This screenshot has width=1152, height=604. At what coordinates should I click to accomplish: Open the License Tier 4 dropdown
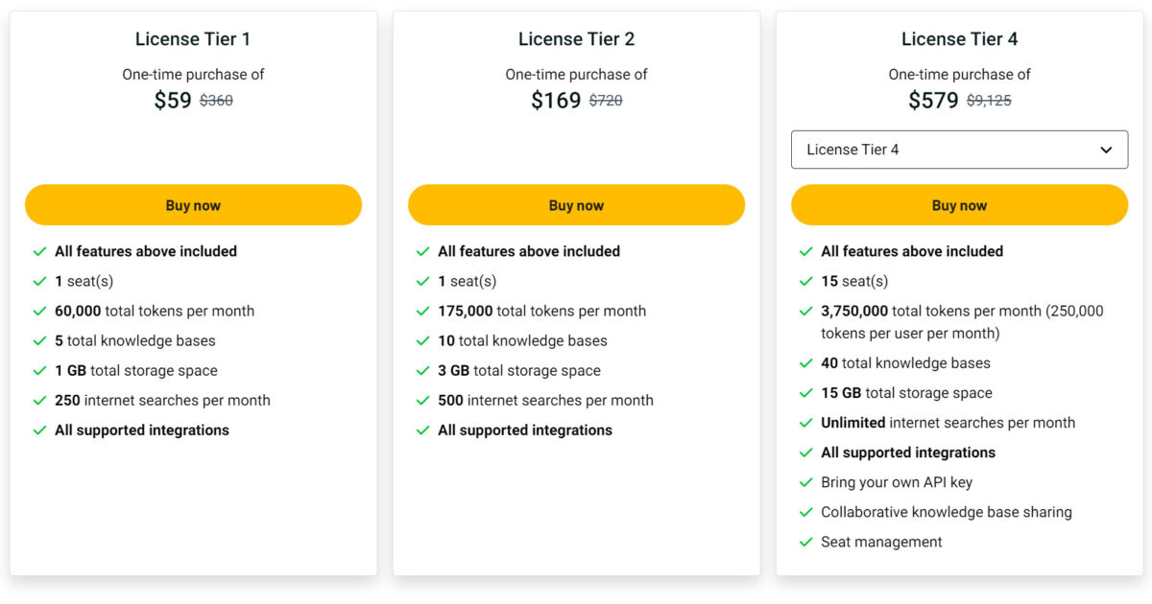(x=959, y=150)
